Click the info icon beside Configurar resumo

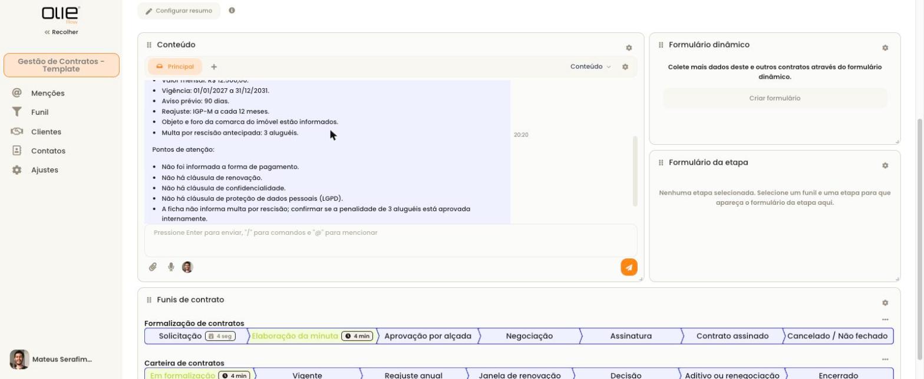232,11
